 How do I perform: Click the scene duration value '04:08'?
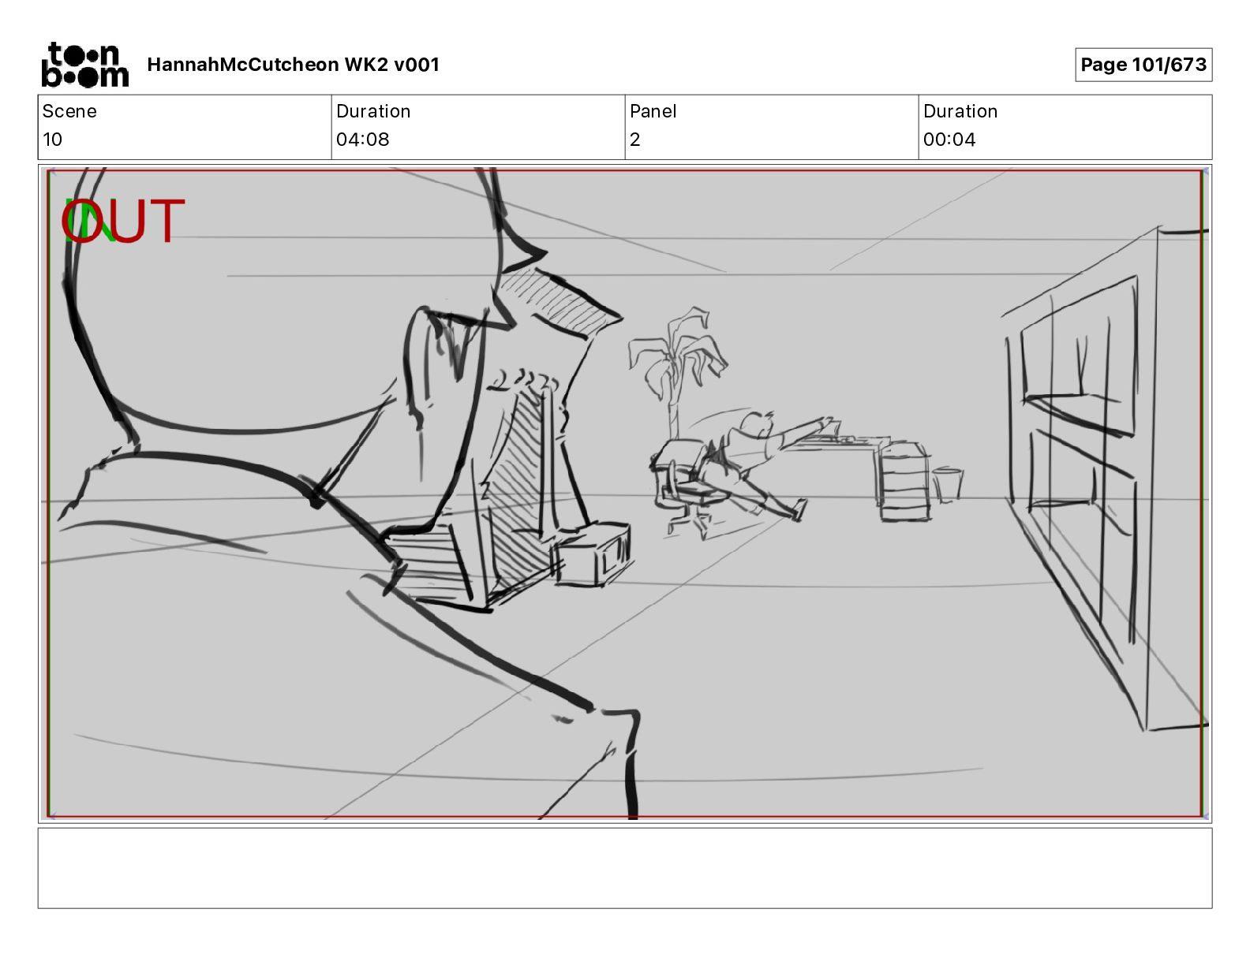tap(363, 140)
